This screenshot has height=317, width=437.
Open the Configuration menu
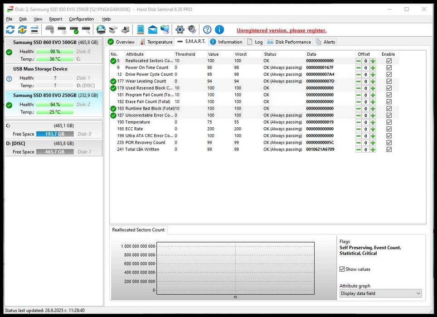81,19
